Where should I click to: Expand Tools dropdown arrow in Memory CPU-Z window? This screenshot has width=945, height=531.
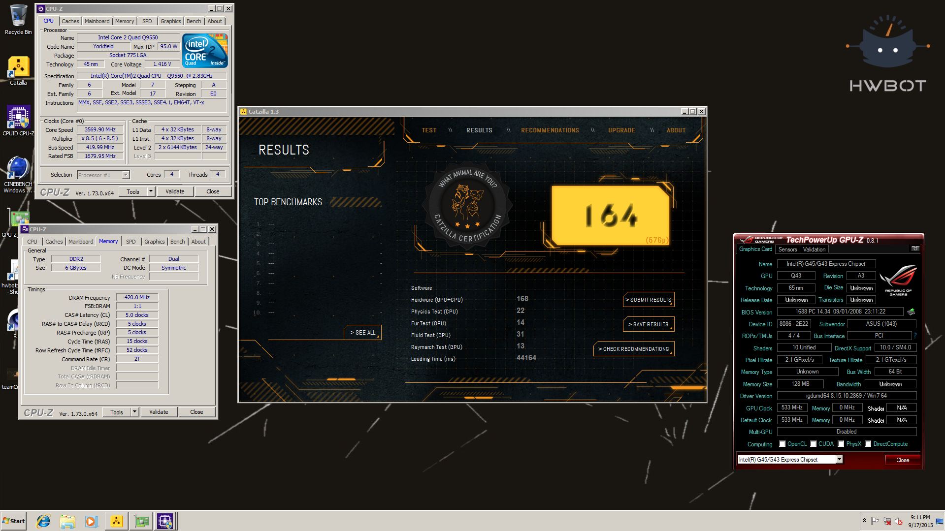[134, 412]
